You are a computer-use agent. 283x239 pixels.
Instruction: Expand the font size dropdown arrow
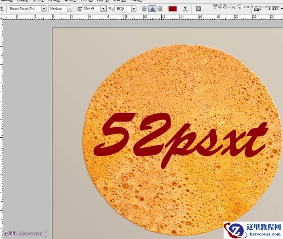103,9
